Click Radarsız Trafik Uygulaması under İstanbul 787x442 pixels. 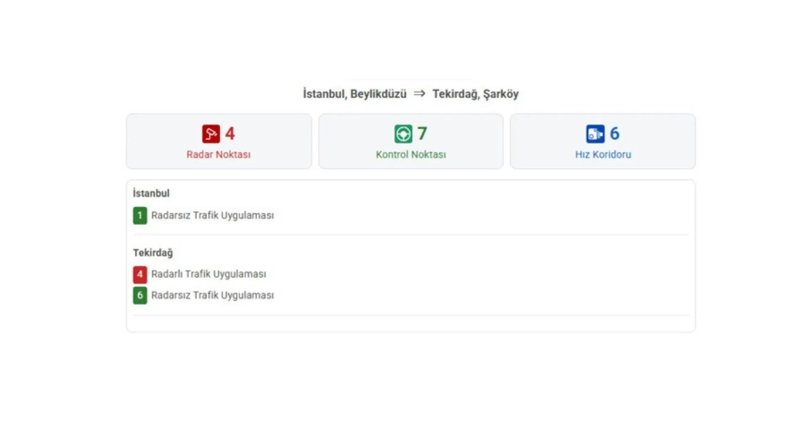[x=212, y=216]
